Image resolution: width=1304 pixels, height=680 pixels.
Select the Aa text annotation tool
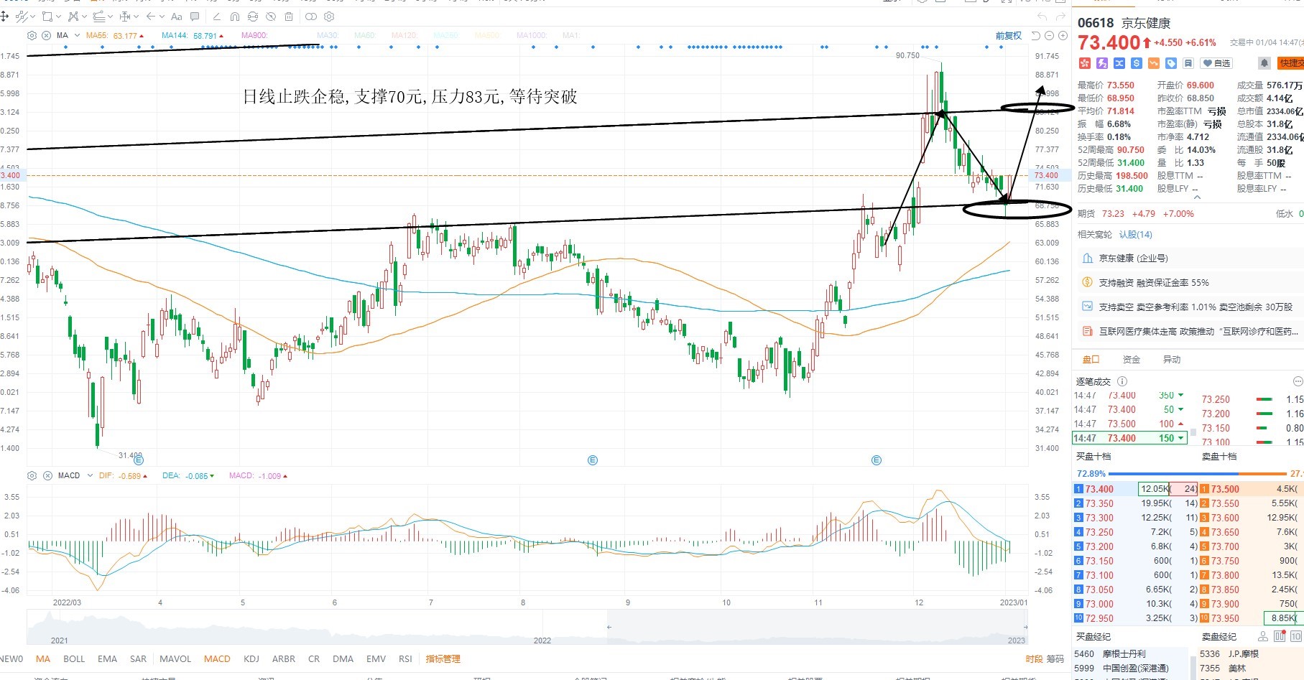177,17
